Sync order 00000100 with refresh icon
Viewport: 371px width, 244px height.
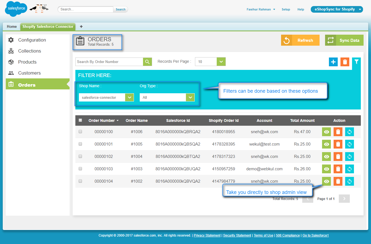350,132
